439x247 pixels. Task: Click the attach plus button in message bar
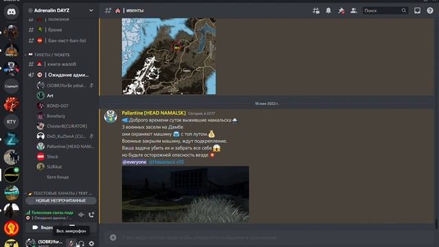click(x=112, y=237)
